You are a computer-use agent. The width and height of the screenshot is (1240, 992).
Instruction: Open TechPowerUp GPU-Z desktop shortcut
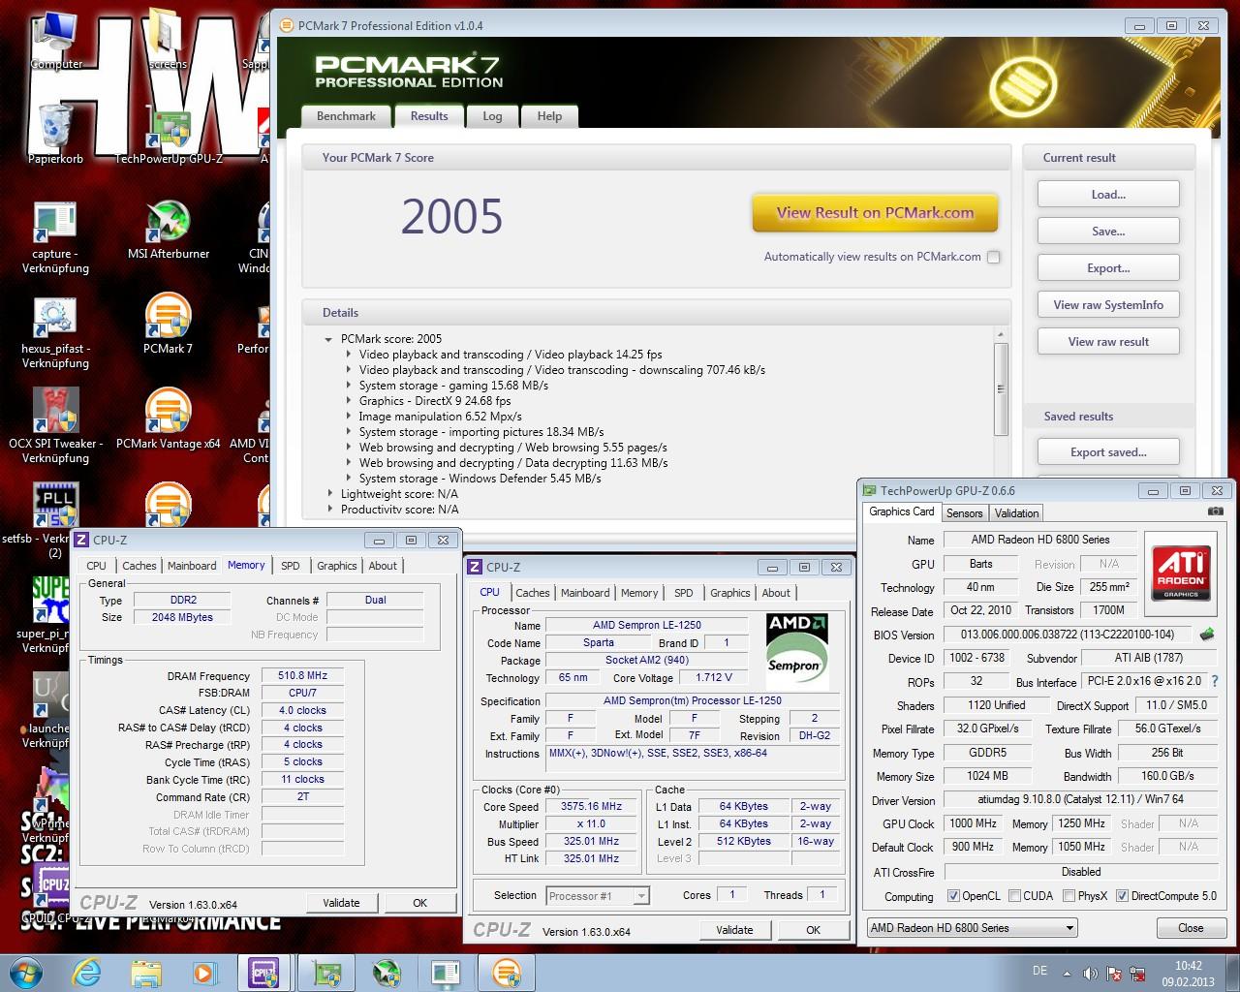(169, 136)
